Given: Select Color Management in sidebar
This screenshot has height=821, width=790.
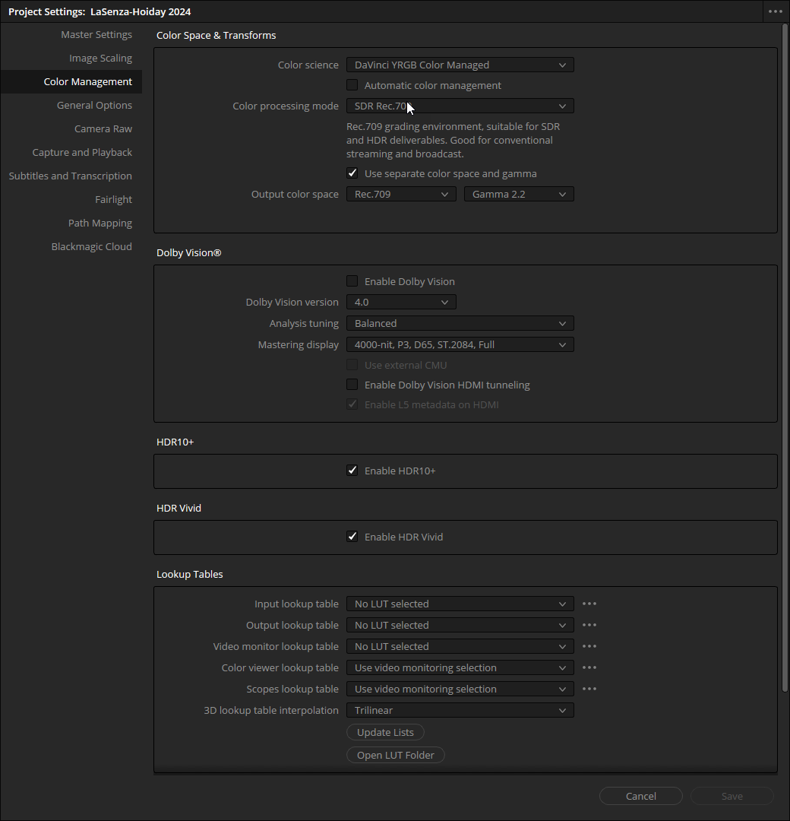Looking at the screenshot, I should coord(71,81).
